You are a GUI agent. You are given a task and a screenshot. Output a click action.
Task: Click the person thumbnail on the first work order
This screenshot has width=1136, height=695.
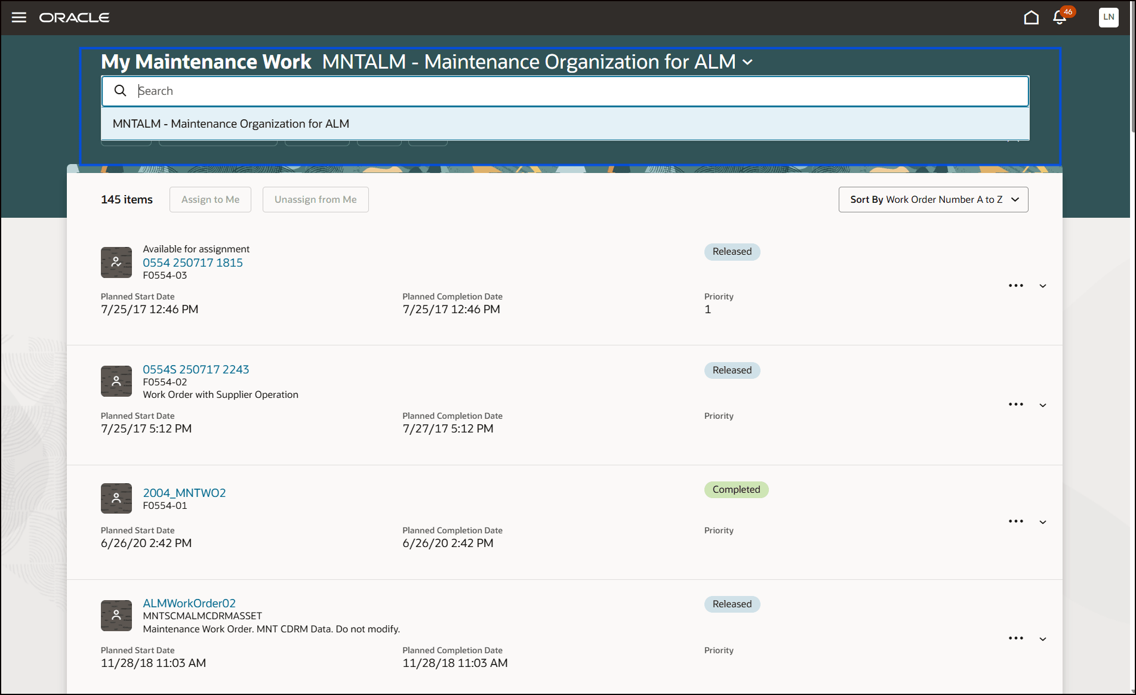click(x=116, y=262)
